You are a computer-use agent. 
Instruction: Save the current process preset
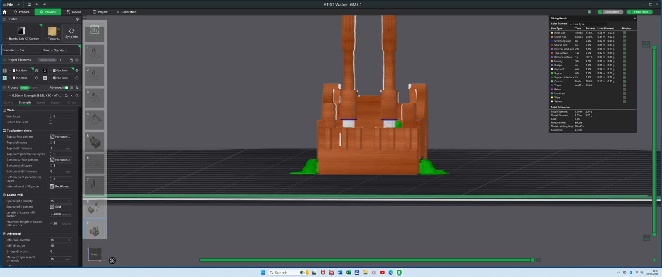(66, 96)
